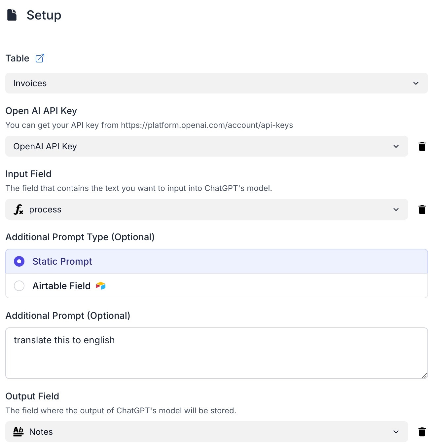Click the Setup document icon

12,15
